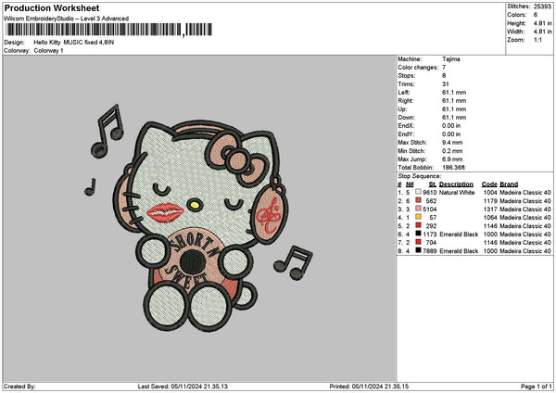Click the Natural White color swatch in row 1

click(x=419, y=192)
